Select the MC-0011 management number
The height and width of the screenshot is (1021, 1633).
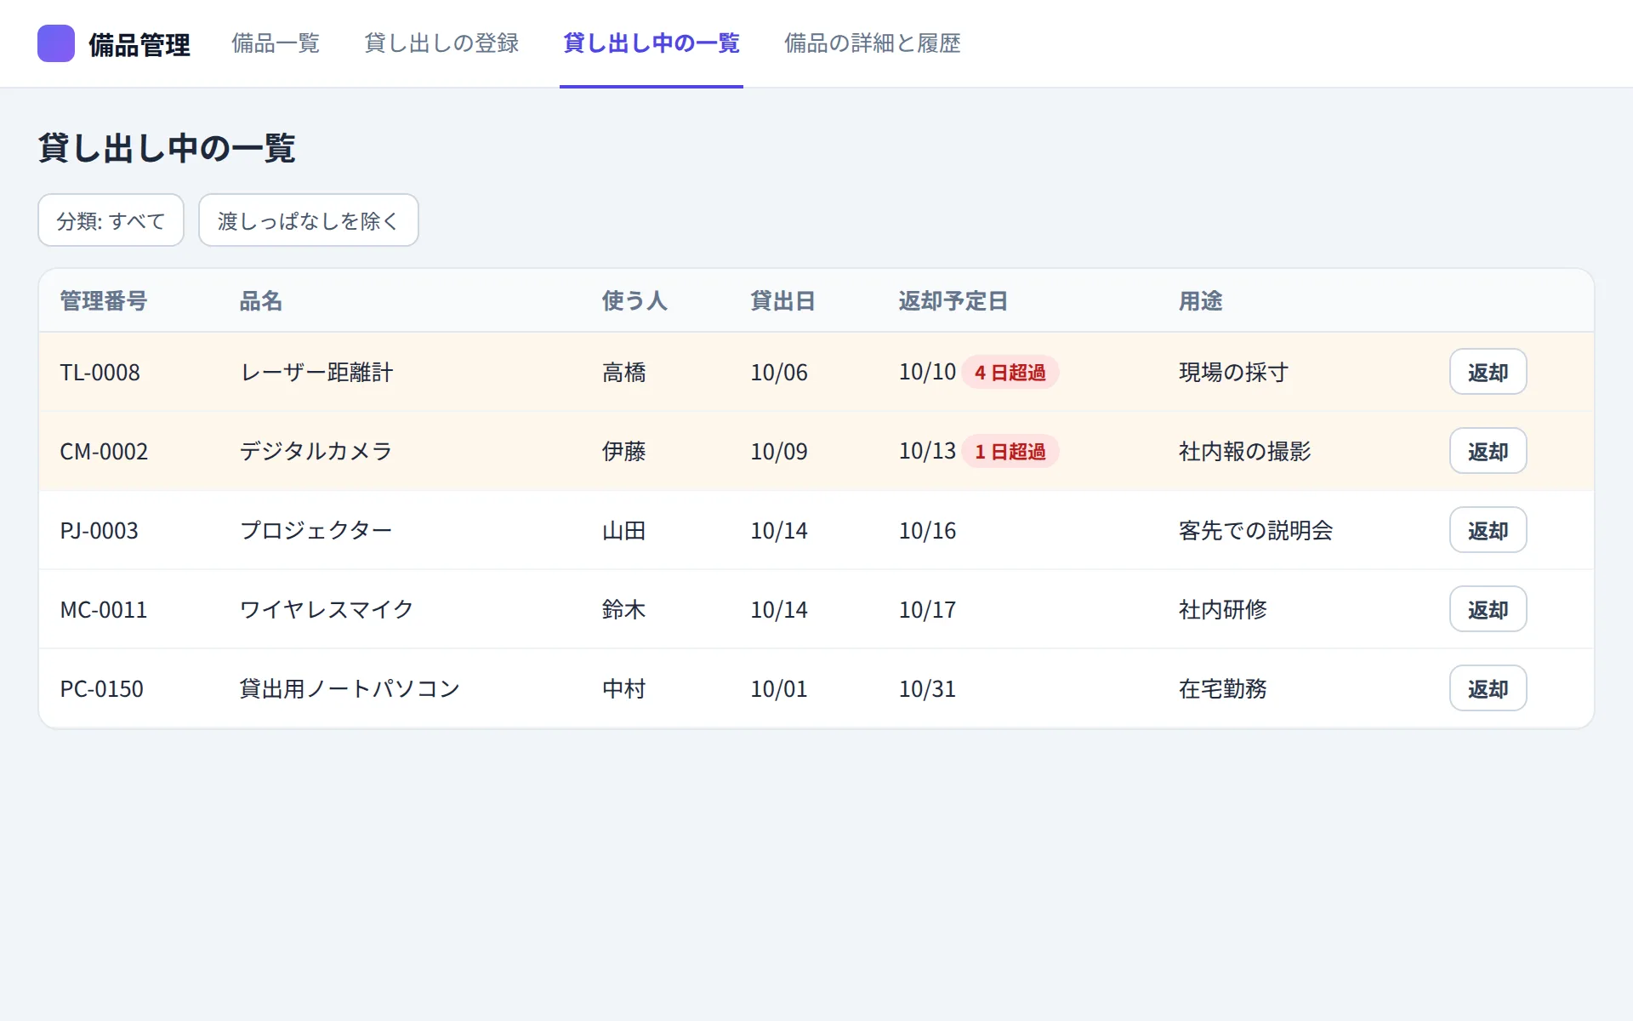[x=104, y=610]
